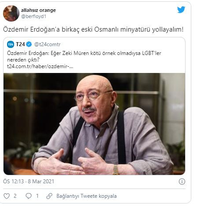This screenshot has height=207, width=197.
Task: Open the @t24comtr handle
Action: 47,44
